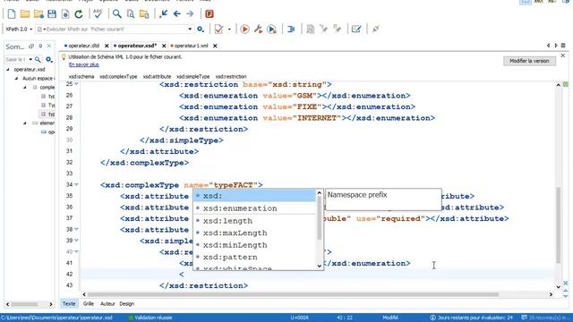The height and width of the screenshot is (322, 573).
Task: Open XPath options gear icon
Action: pos(201,30)
